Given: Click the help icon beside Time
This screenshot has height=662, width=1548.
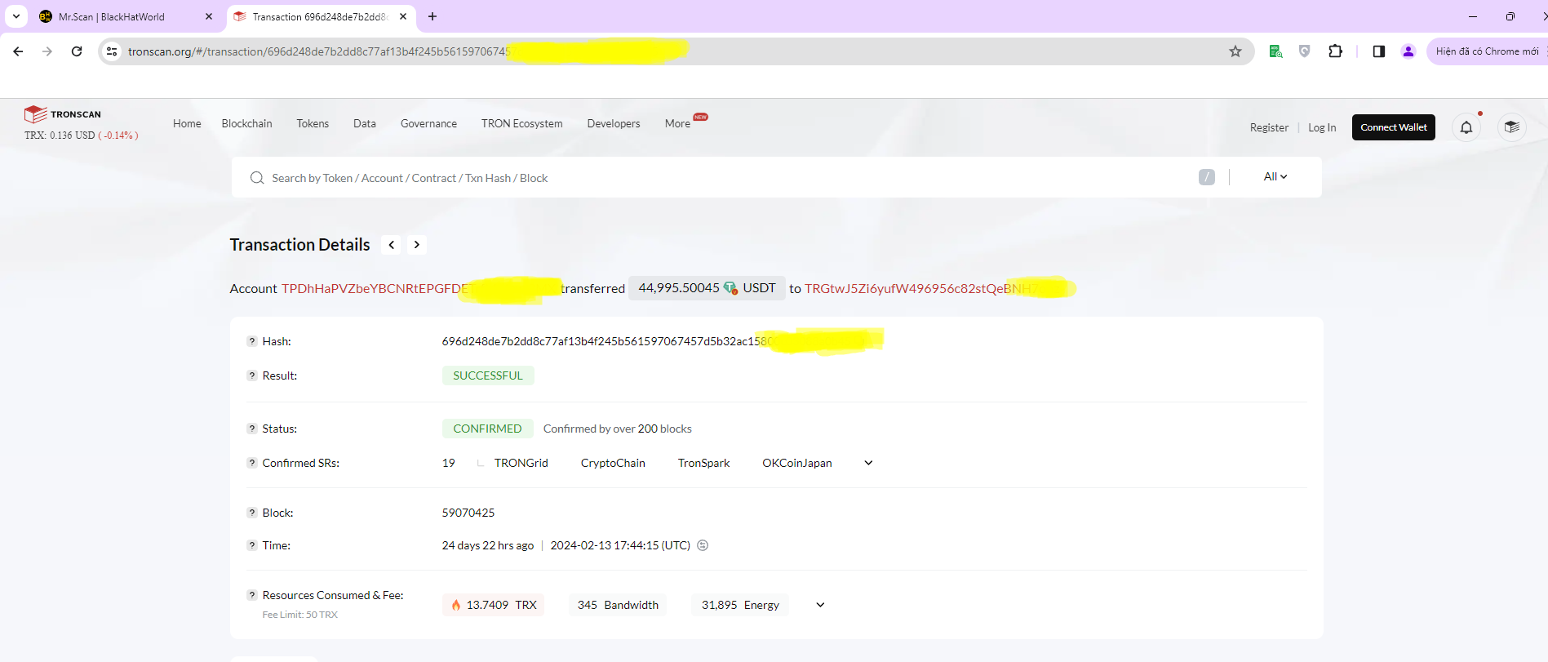Looking at the screenshot, I should click(x=252, y=545).
